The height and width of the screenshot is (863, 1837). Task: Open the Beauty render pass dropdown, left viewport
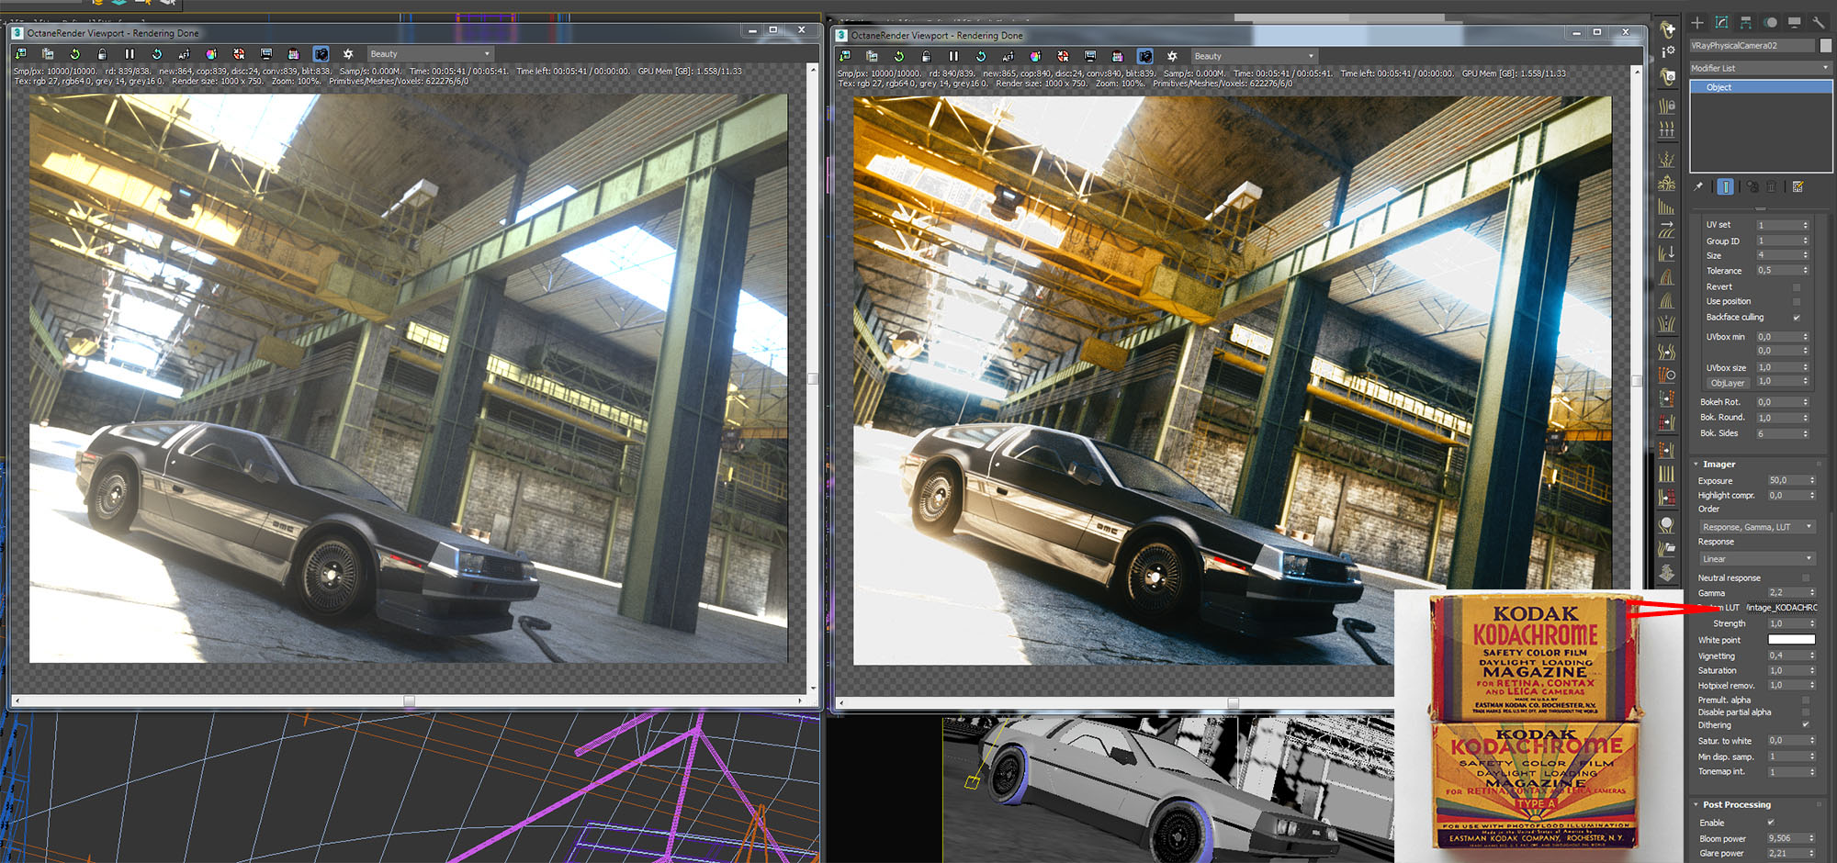(x=430, y=54)
